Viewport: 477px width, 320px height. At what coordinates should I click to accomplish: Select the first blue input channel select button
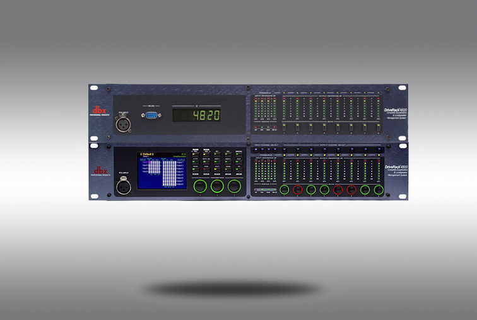[x=256, y=149]
